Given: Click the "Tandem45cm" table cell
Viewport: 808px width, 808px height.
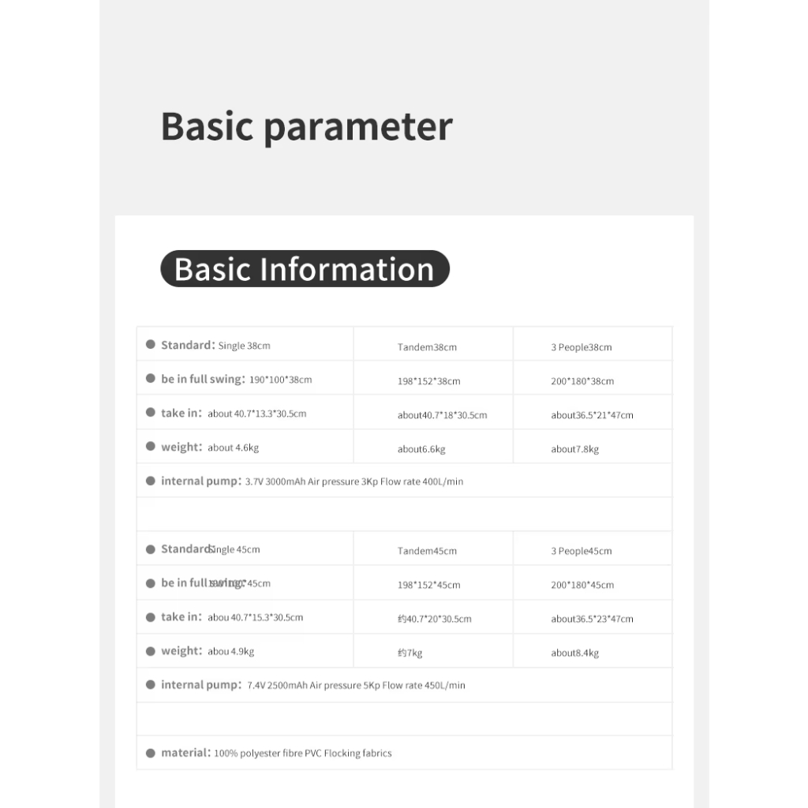Looking at the screenshot, I should [x=427, y=551].
